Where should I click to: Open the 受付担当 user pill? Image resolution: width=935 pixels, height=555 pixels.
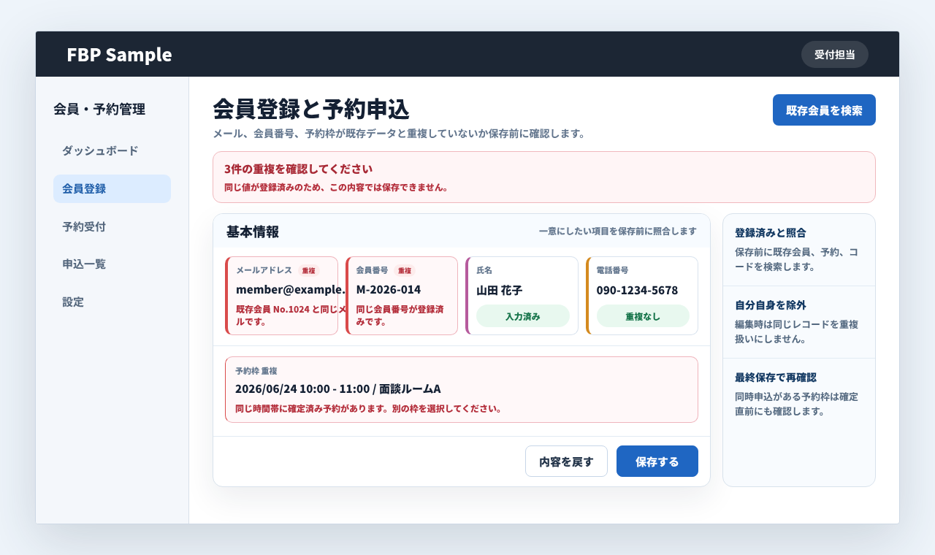tap(835, 55)
